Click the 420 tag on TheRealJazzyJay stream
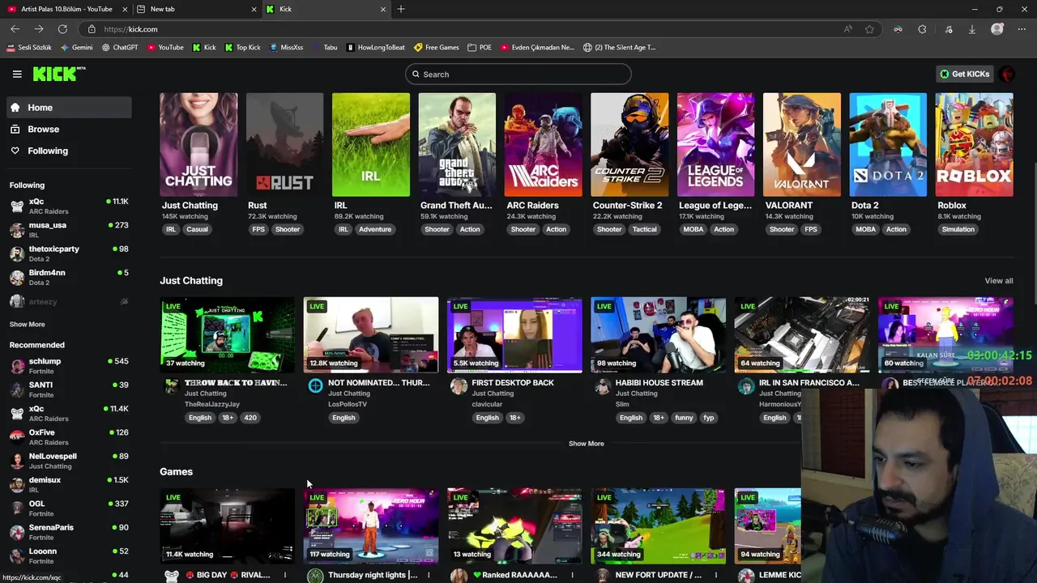This screenshot has width=1037, height=583. click(x=250, y=418)
